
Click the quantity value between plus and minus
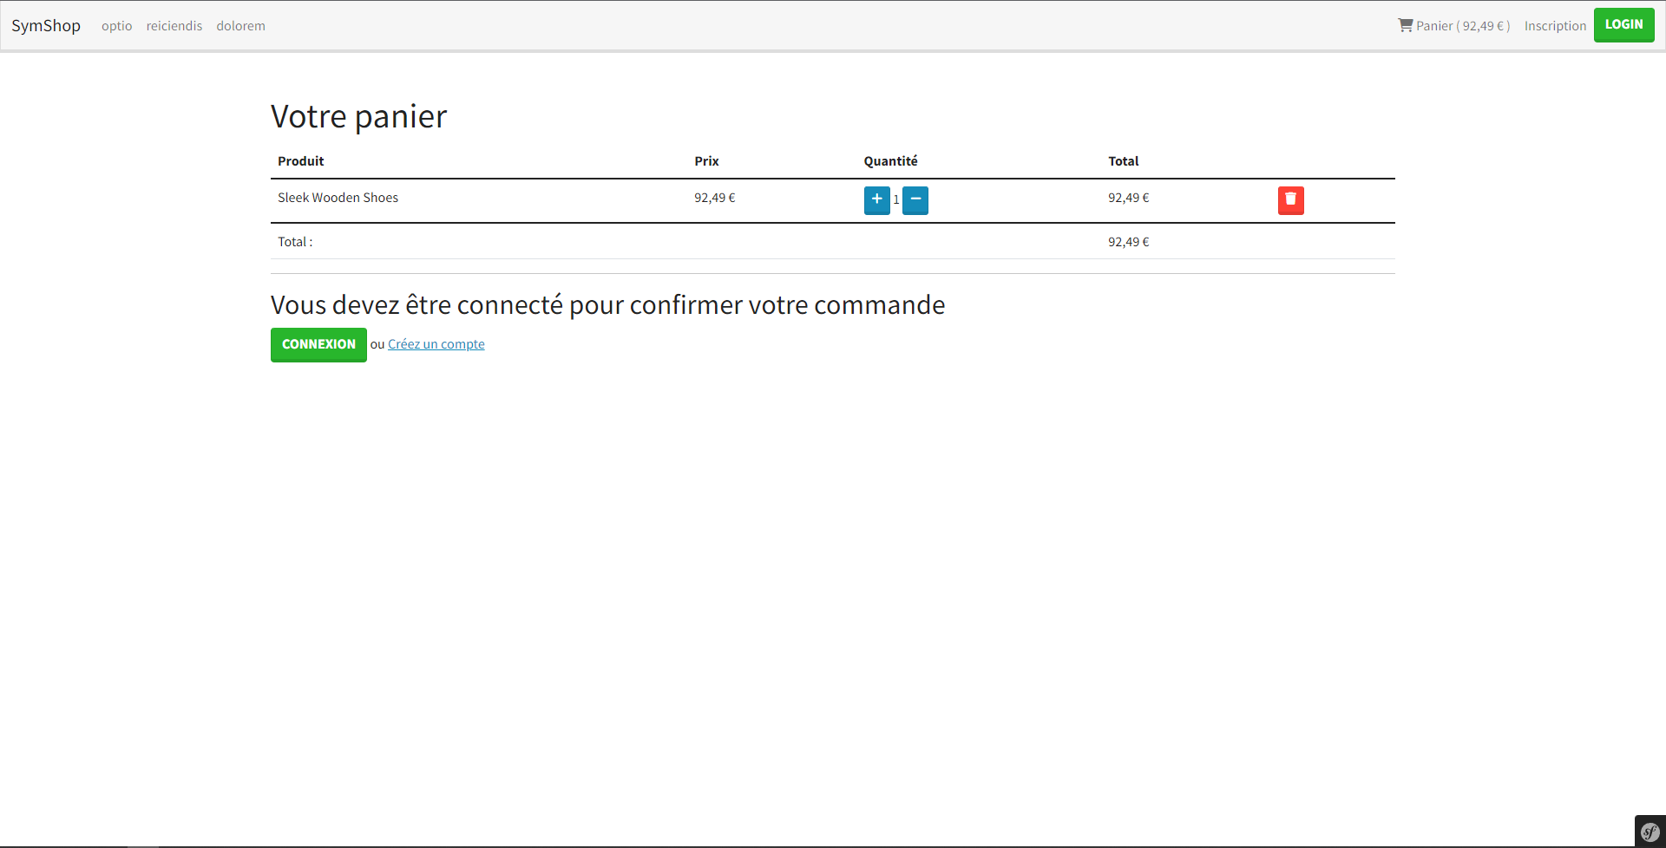tap(896, 199)
